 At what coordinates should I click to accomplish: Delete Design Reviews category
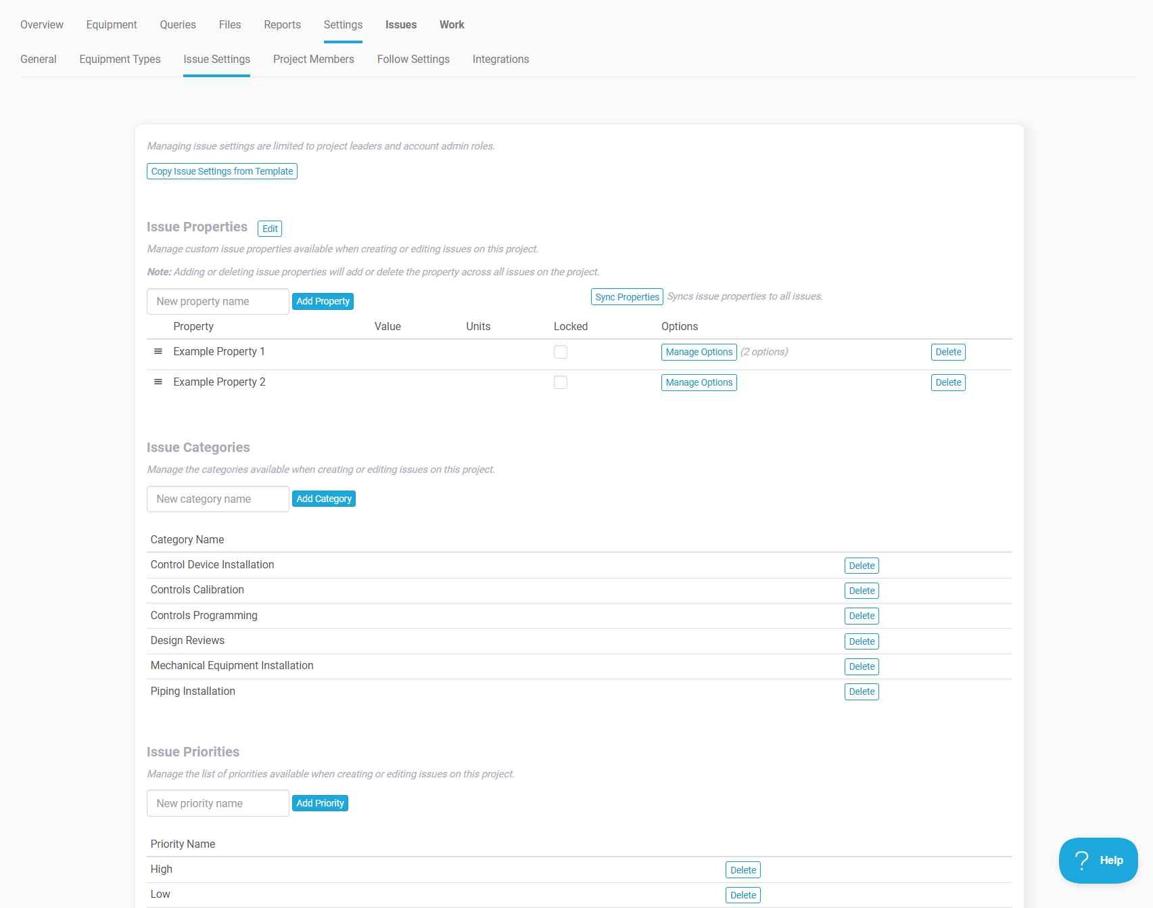(862, 641)
